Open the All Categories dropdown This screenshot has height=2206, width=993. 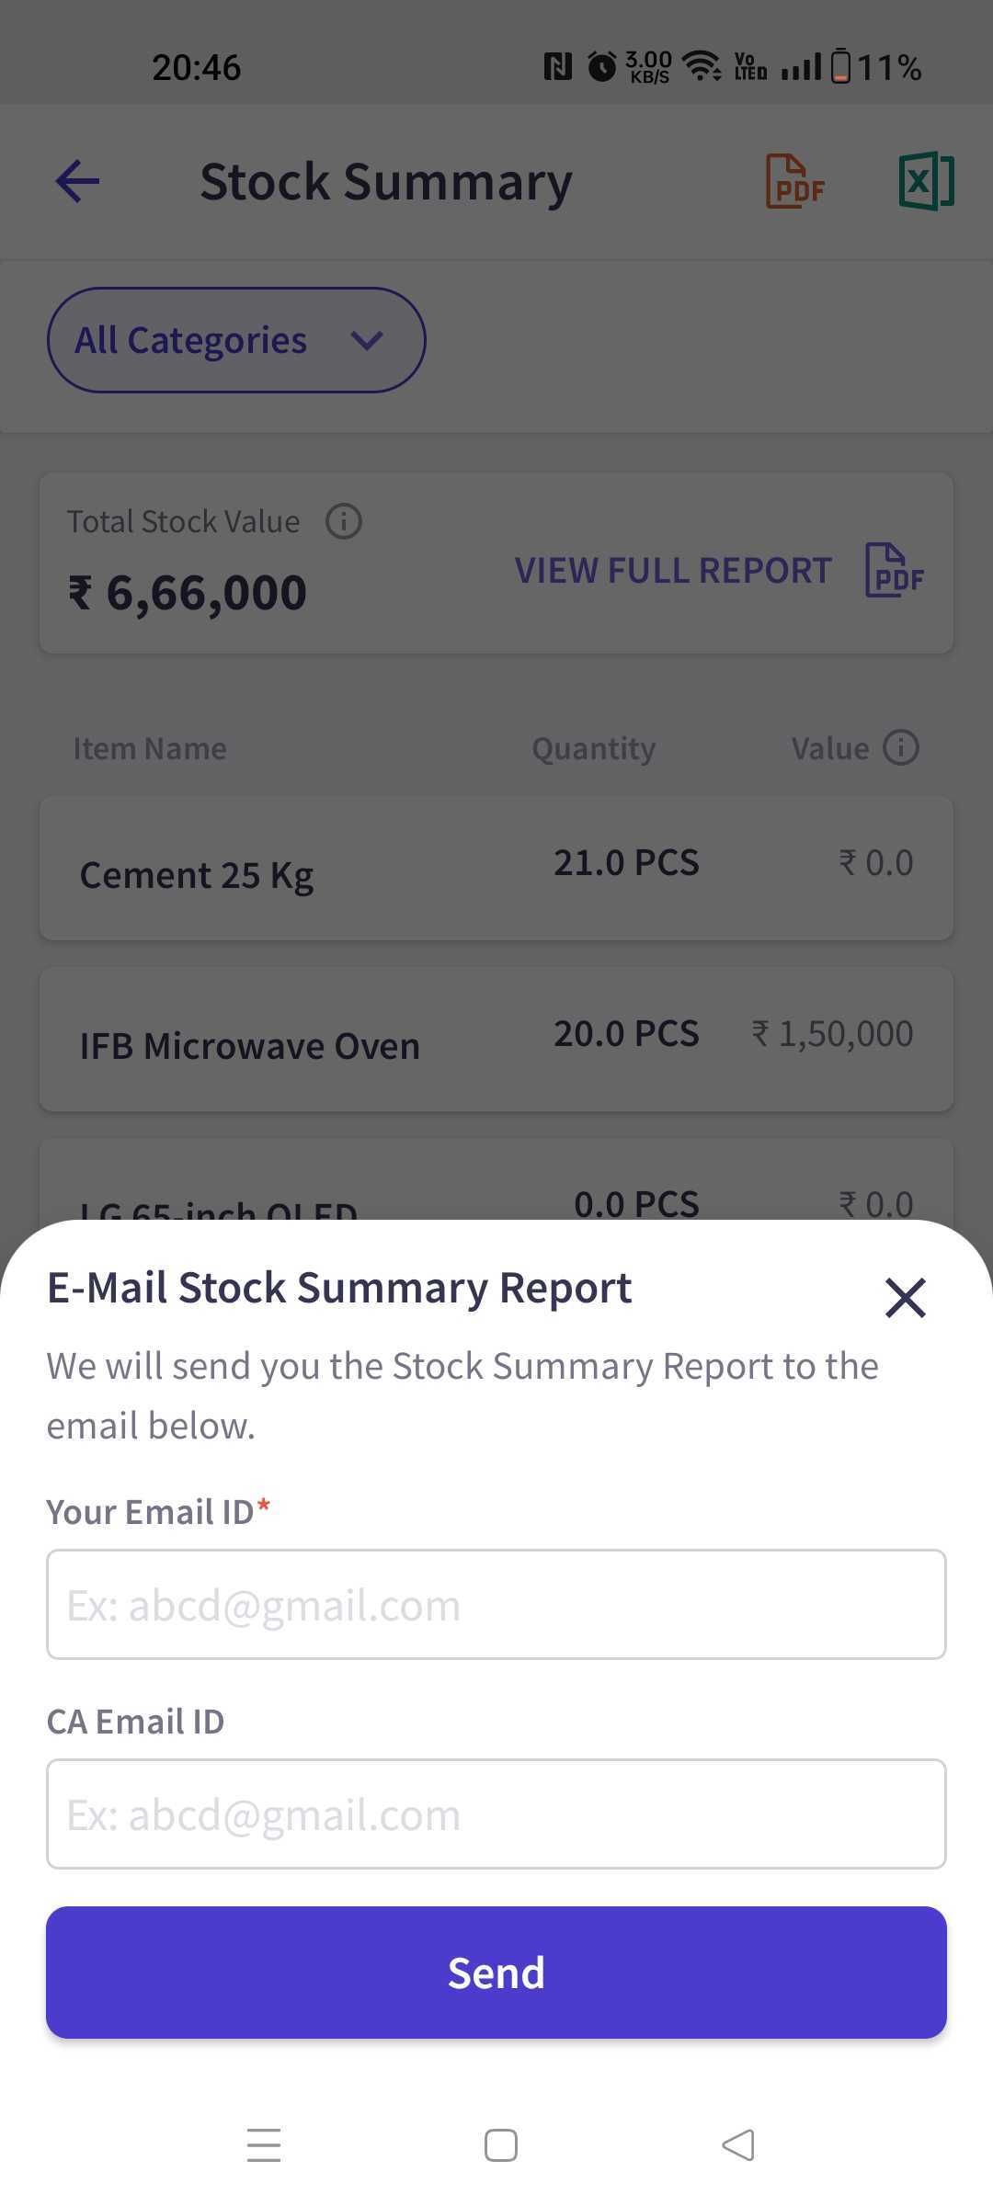(x=236, y=340)
